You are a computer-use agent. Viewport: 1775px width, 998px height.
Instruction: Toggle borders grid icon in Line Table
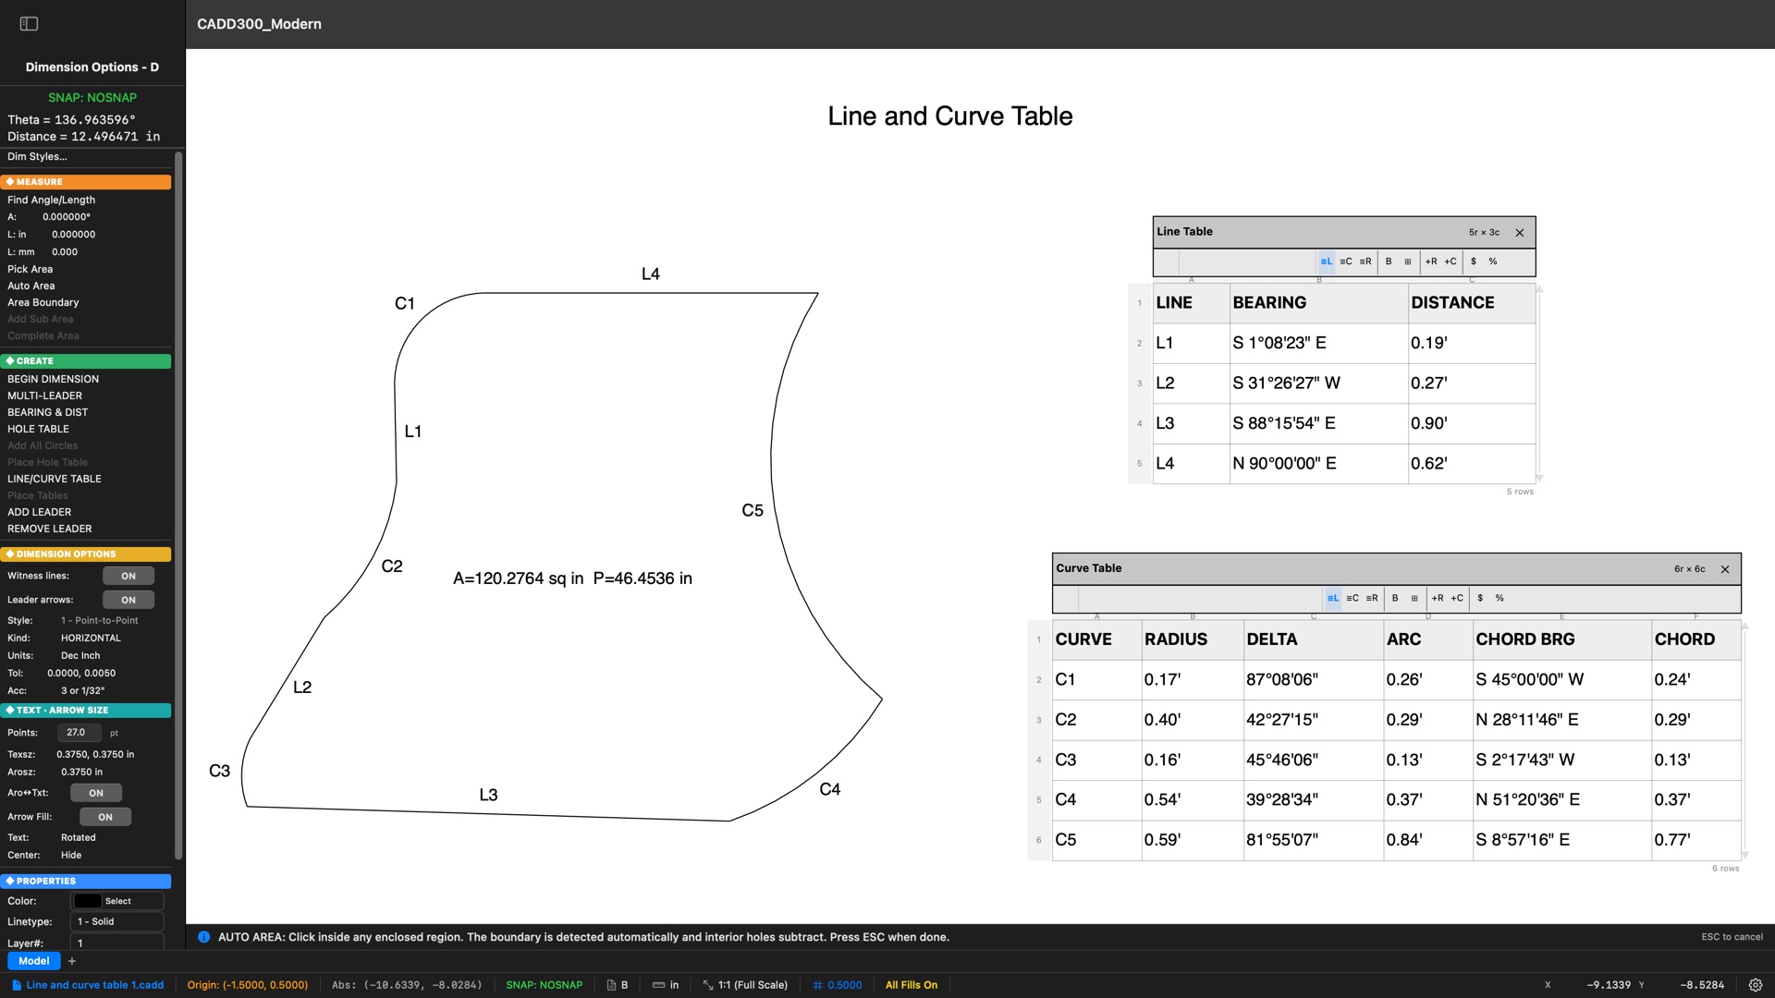tap(1408, 262)
